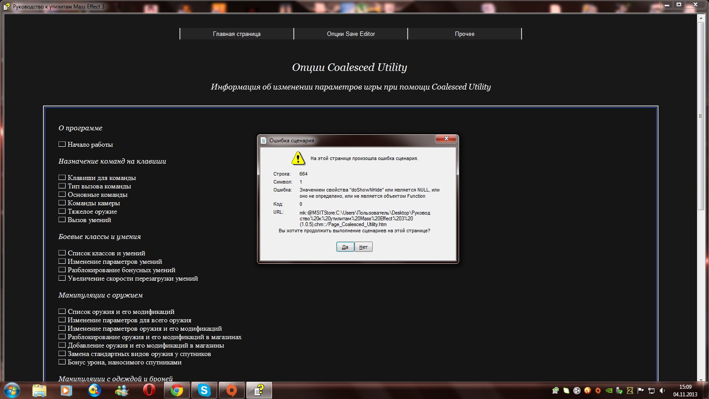Click the line number value "664"

304,174
